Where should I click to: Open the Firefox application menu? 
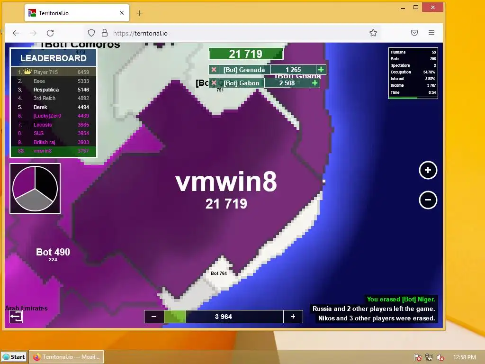pyautogui.click(x=431, y=33)
